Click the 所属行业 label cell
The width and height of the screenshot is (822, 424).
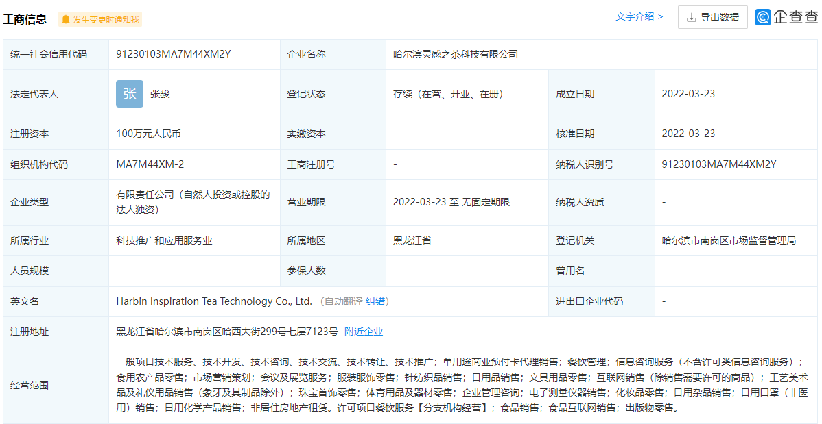pos(56,241)
